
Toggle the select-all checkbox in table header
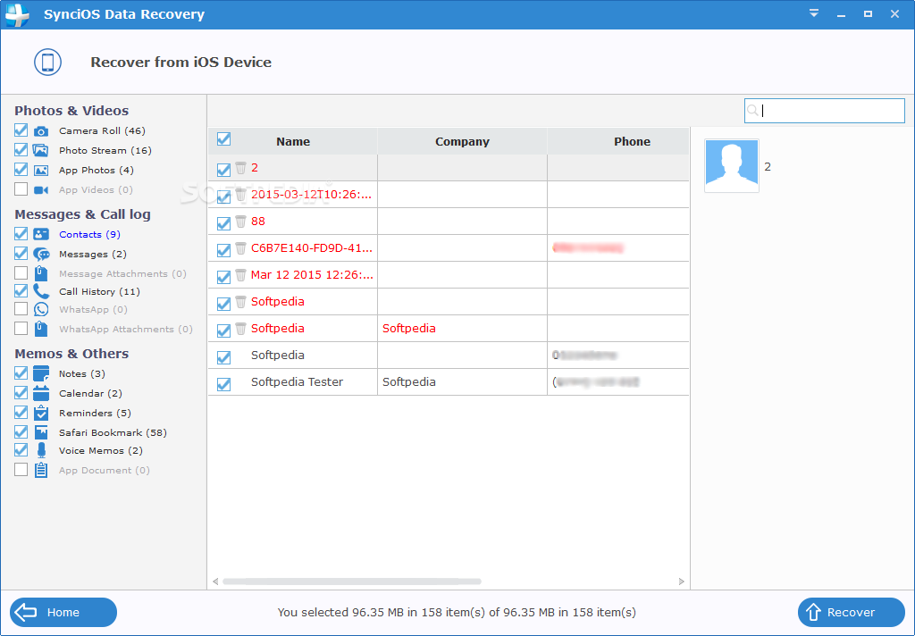pyautogui.click(x=223, y=139)
